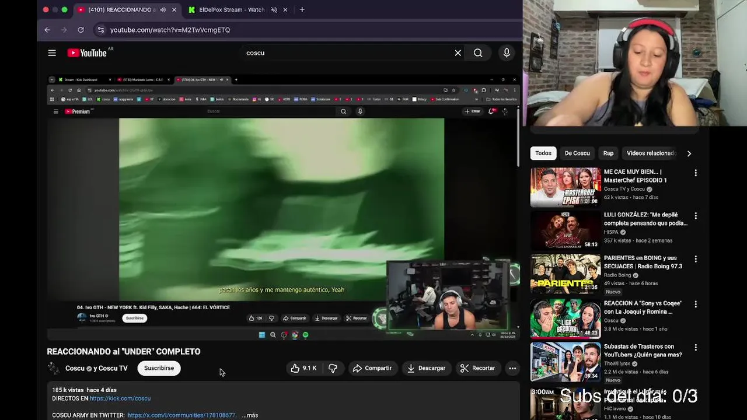Run the search with the magnifier button
The image size is (747, 420).
tap(478, 53)
